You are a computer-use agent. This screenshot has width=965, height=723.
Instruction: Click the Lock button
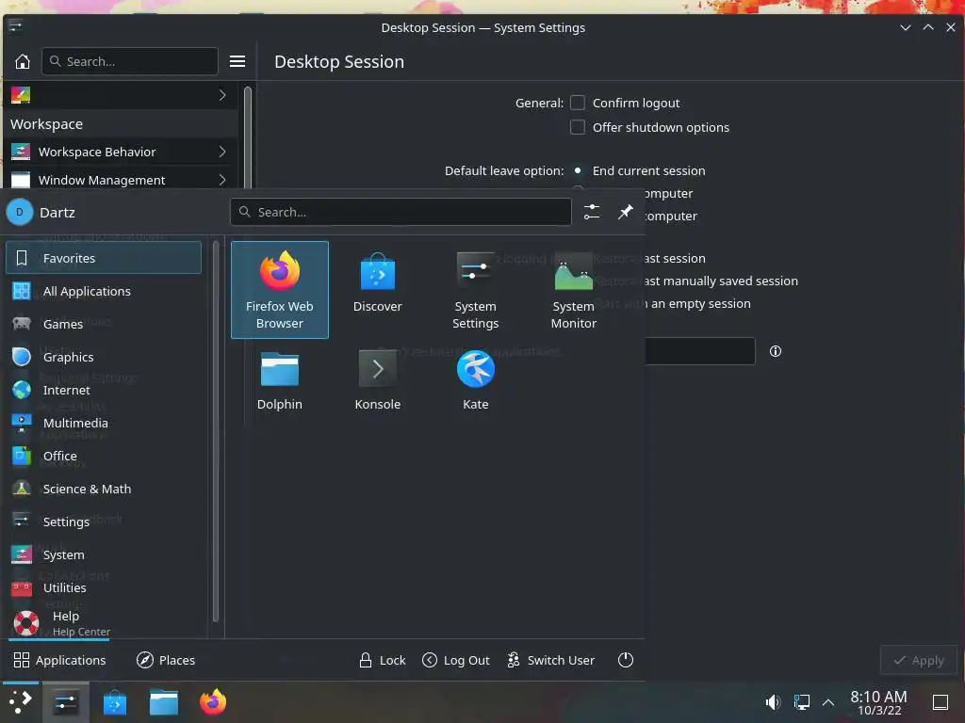coord(383,660)
